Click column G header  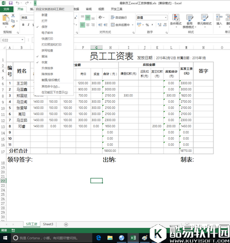point(96,47)
